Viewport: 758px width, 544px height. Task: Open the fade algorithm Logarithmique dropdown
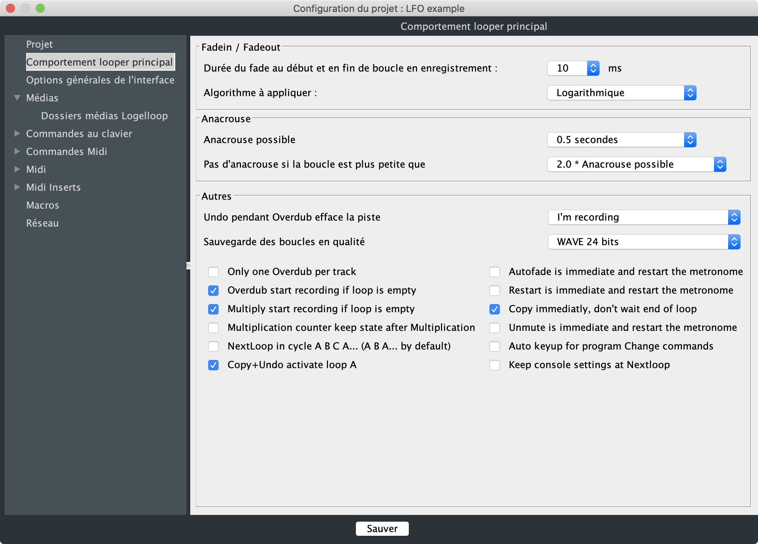click(x=622, y=93)
